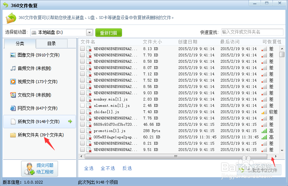
Task: Click recoverability bars of promotion[1].js row
Action: 264,131
